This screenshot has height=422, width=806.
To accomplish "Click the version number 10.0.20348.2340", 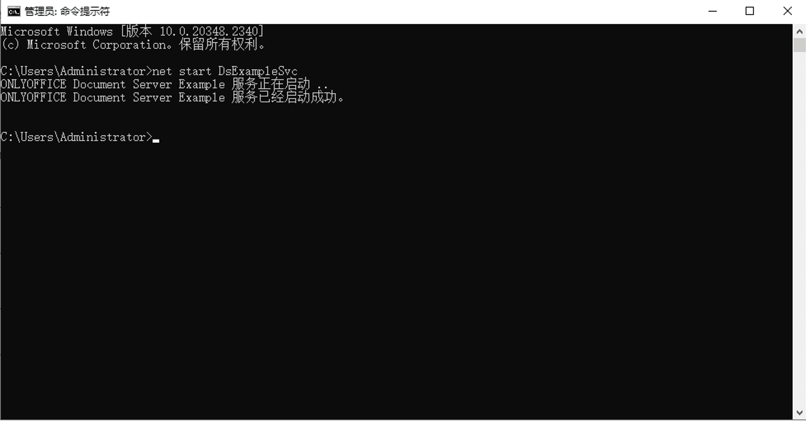I will click(x=209, y=31).
